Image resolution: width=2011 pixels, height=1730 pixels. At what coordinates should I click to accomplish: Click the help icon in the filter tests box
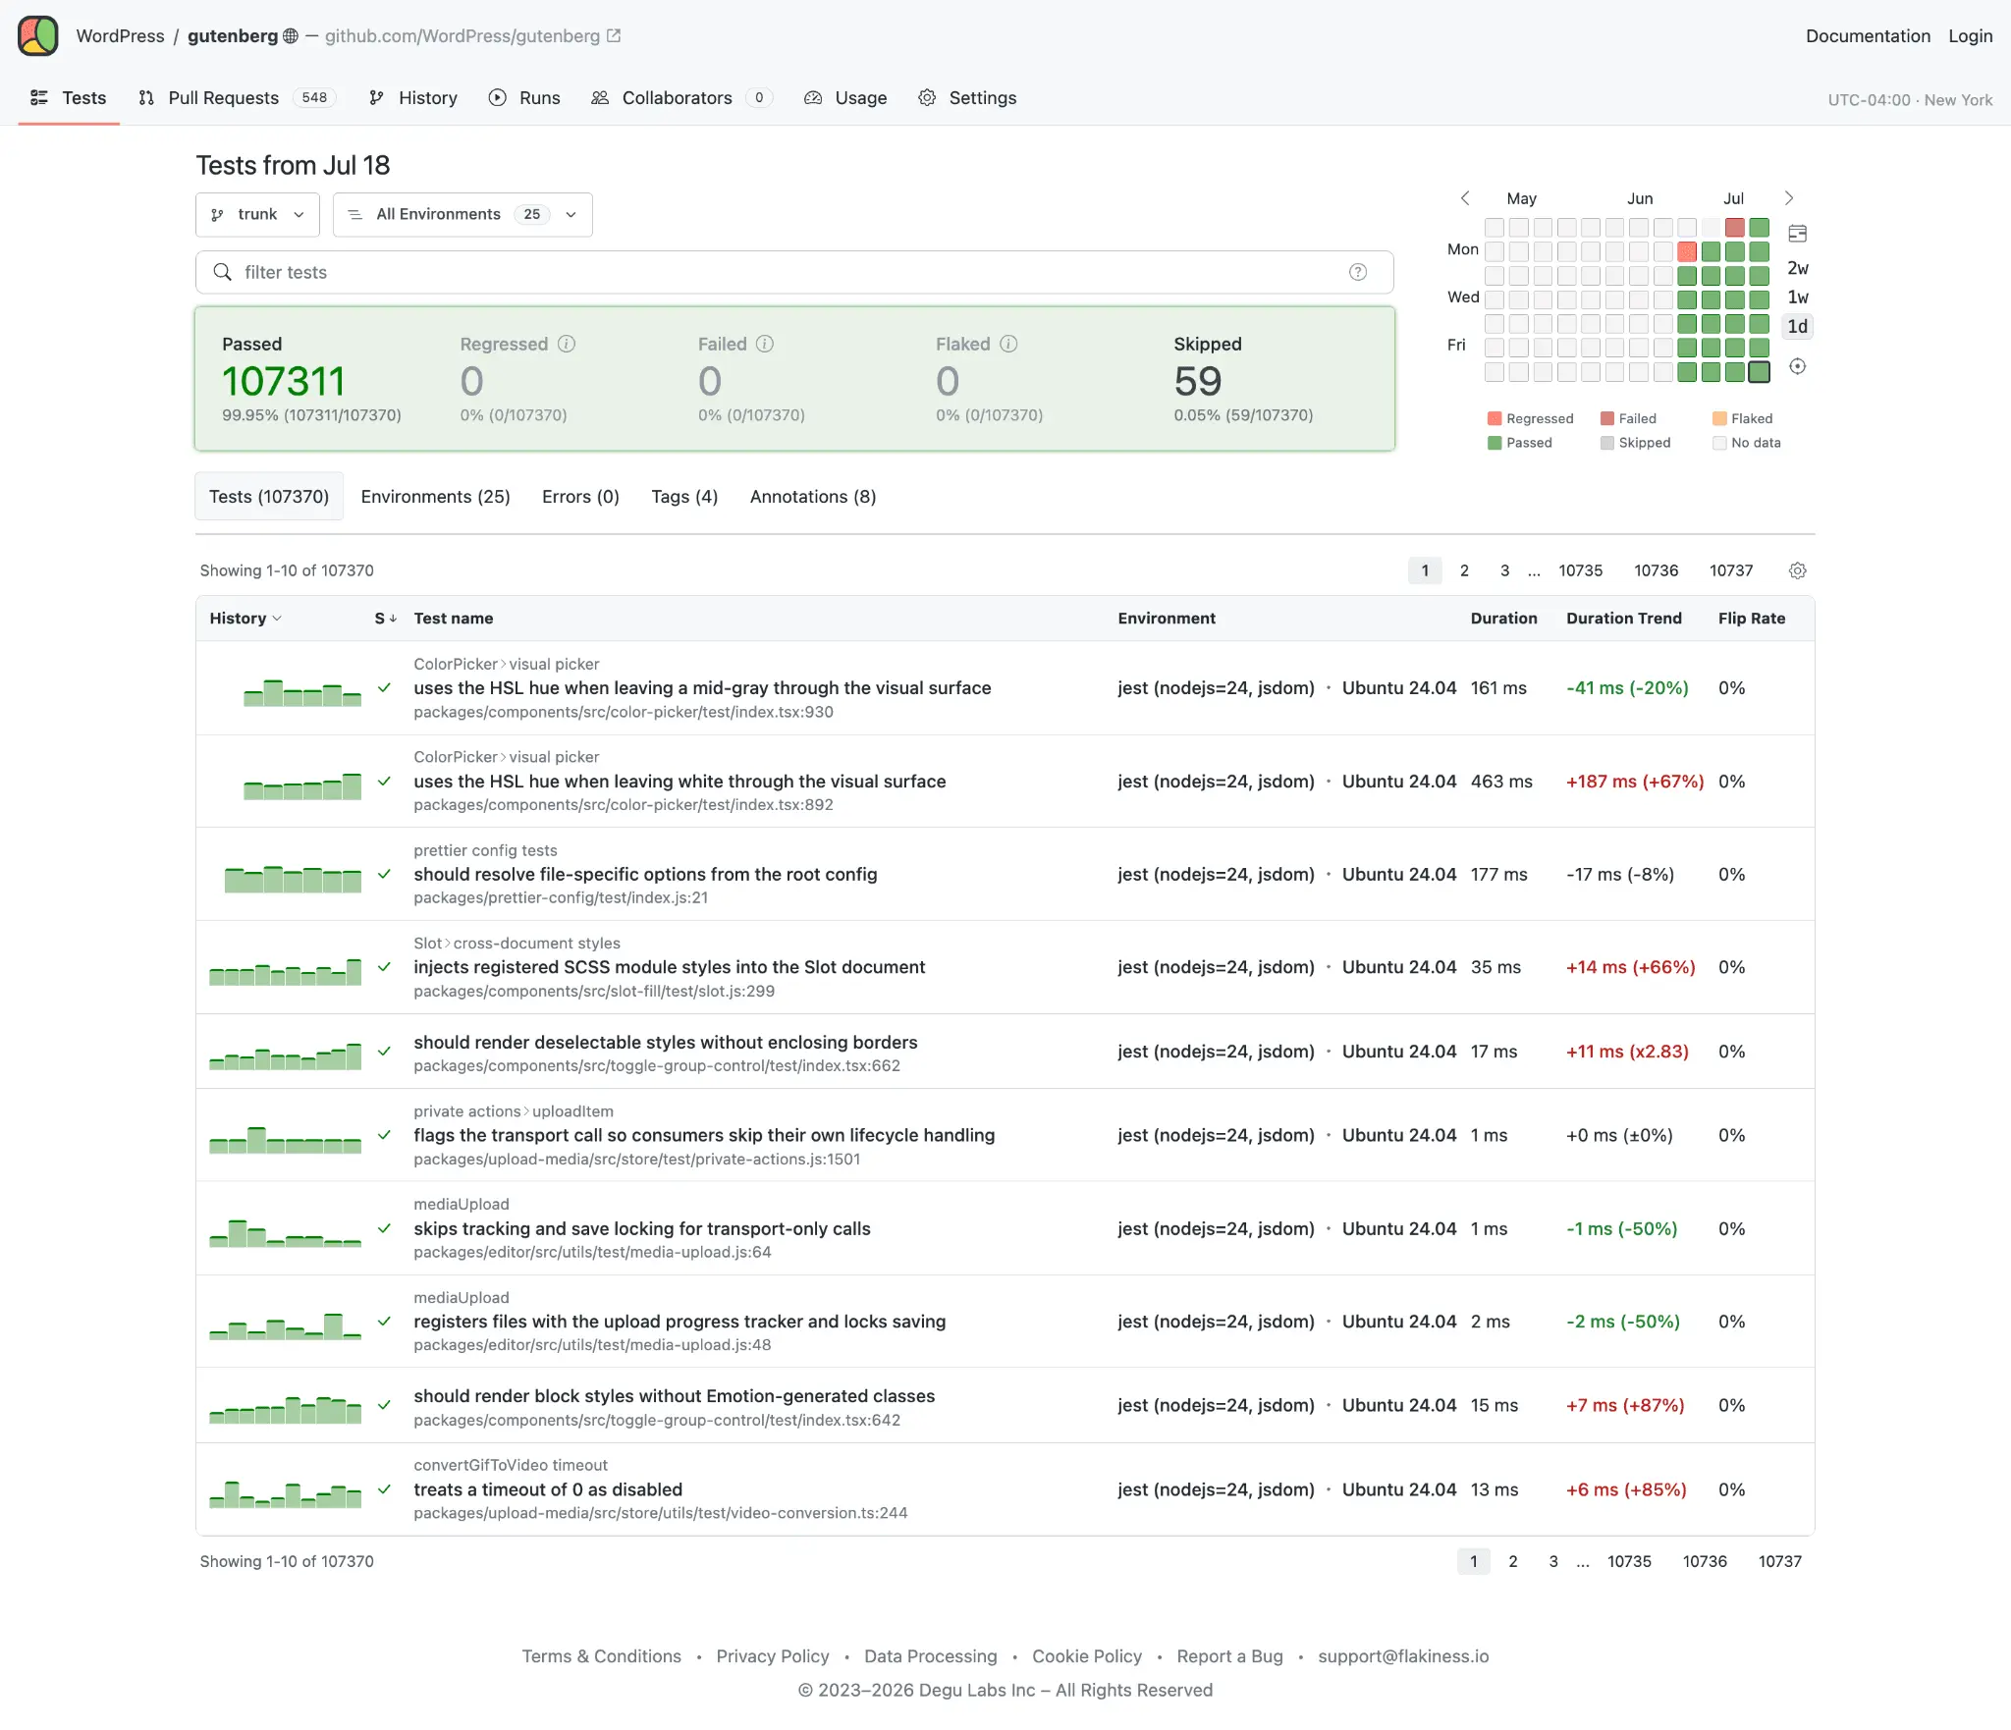pyautogui.click(x=1358, y=272)
